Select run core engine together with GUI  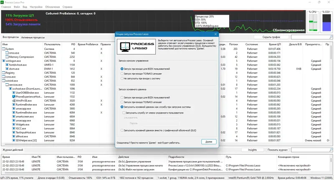[x=122, y=131]
